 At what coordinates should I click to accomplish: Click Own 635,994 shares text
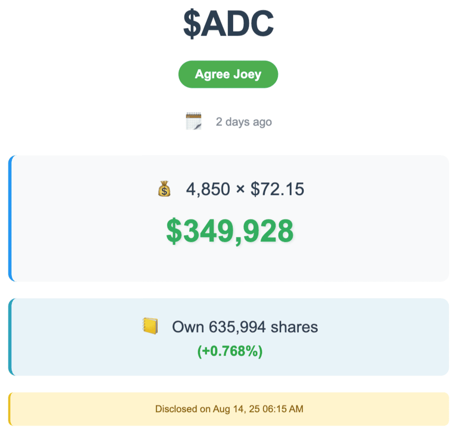click(x=245, y=327)
